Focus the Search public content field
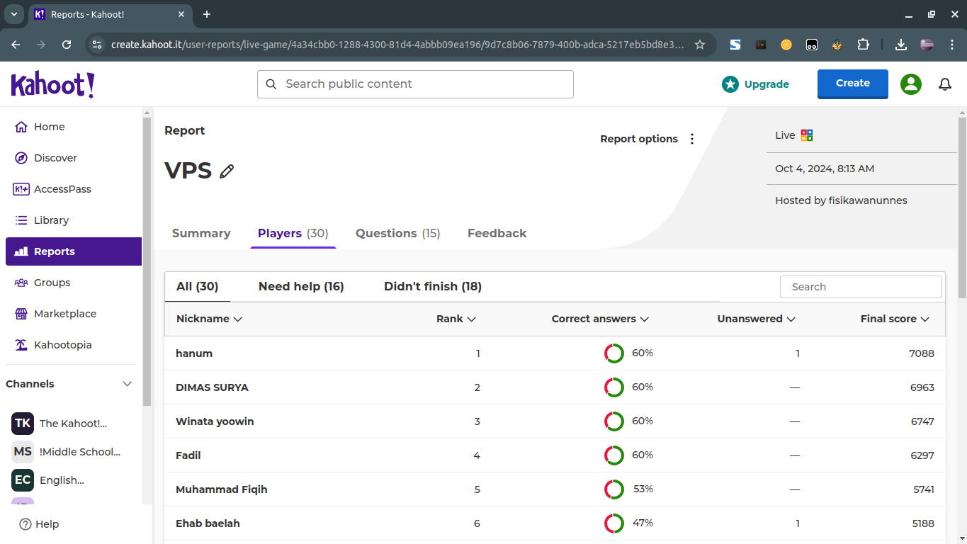 (x=415, y=84)
